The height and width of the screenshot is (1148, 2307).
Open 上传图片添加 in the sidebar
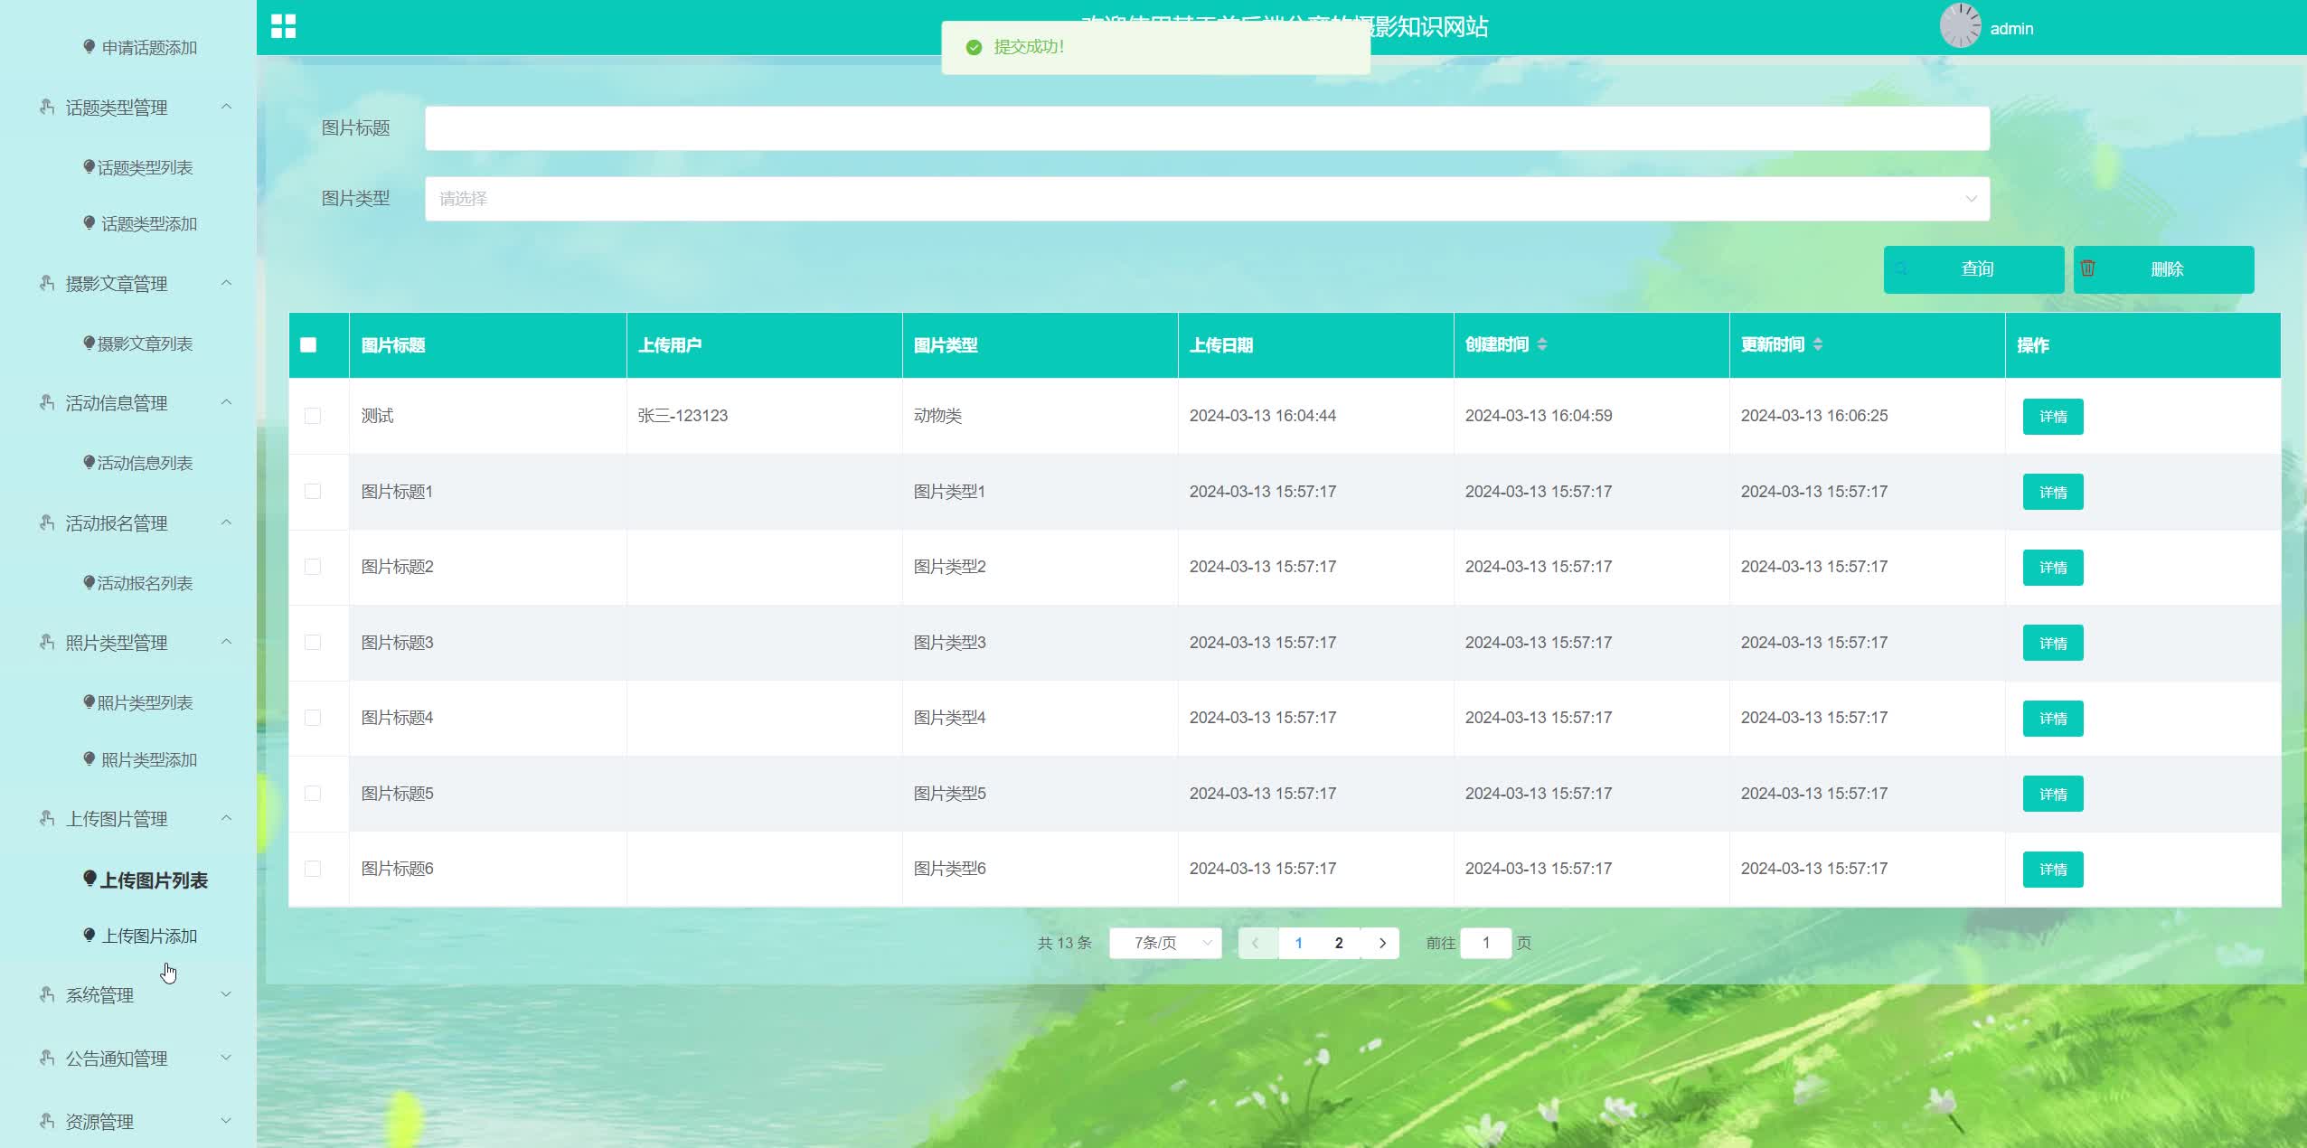pyautogui.click(x=149, y=936)
